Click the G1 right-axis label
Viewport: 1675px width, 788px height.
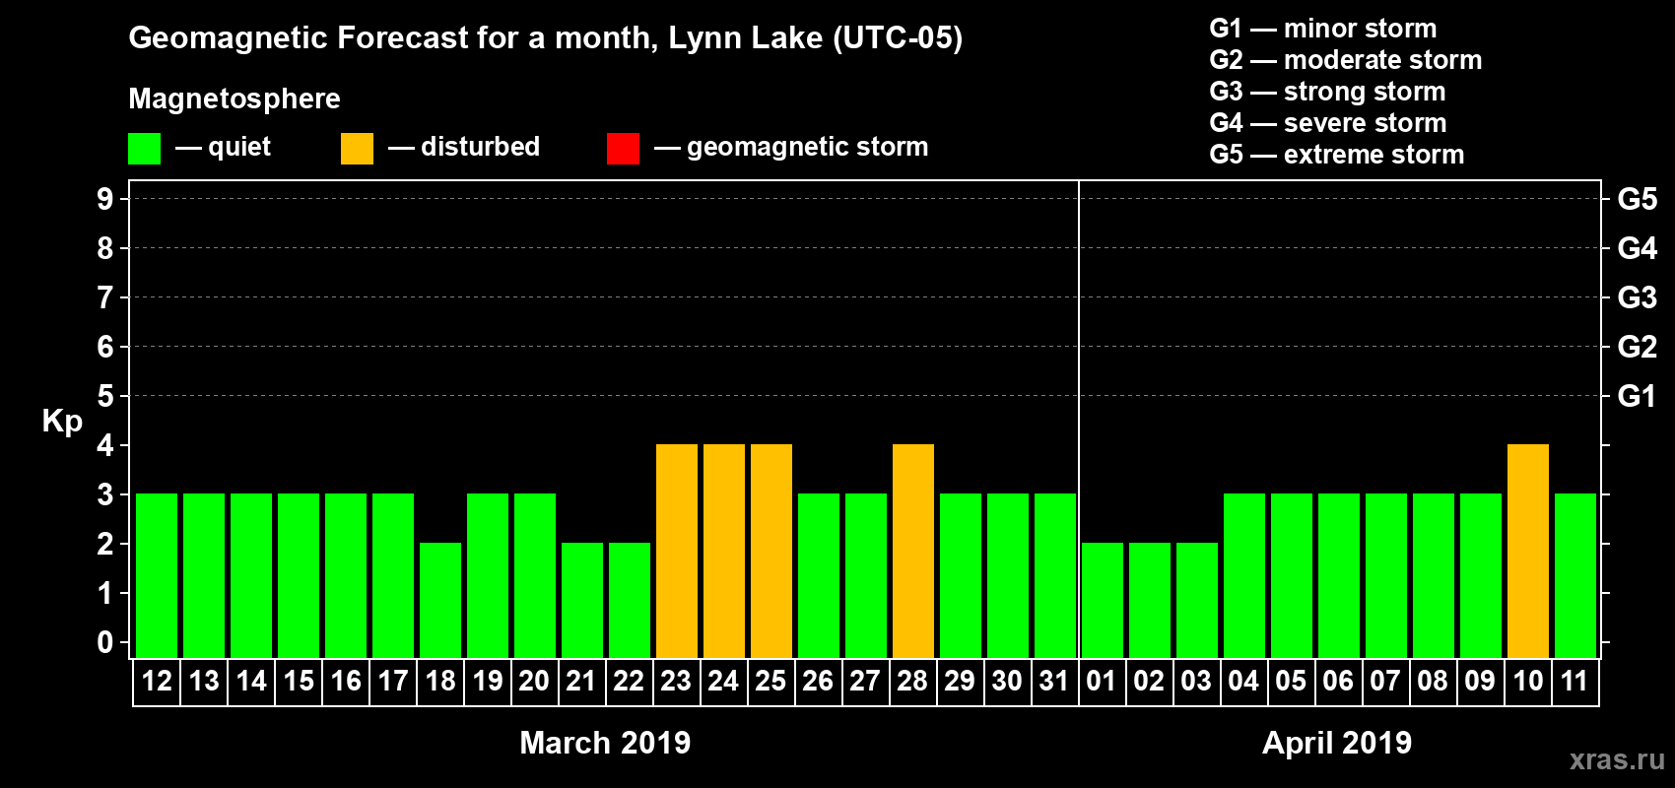tap(1637, 396)
